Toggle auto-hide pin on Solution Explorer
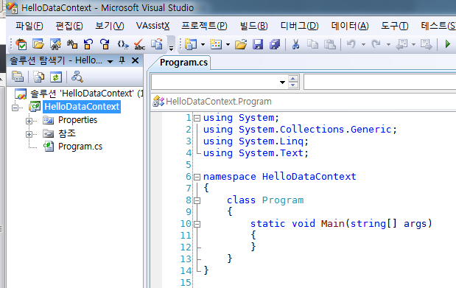The image size is (456, 288). 122,60
